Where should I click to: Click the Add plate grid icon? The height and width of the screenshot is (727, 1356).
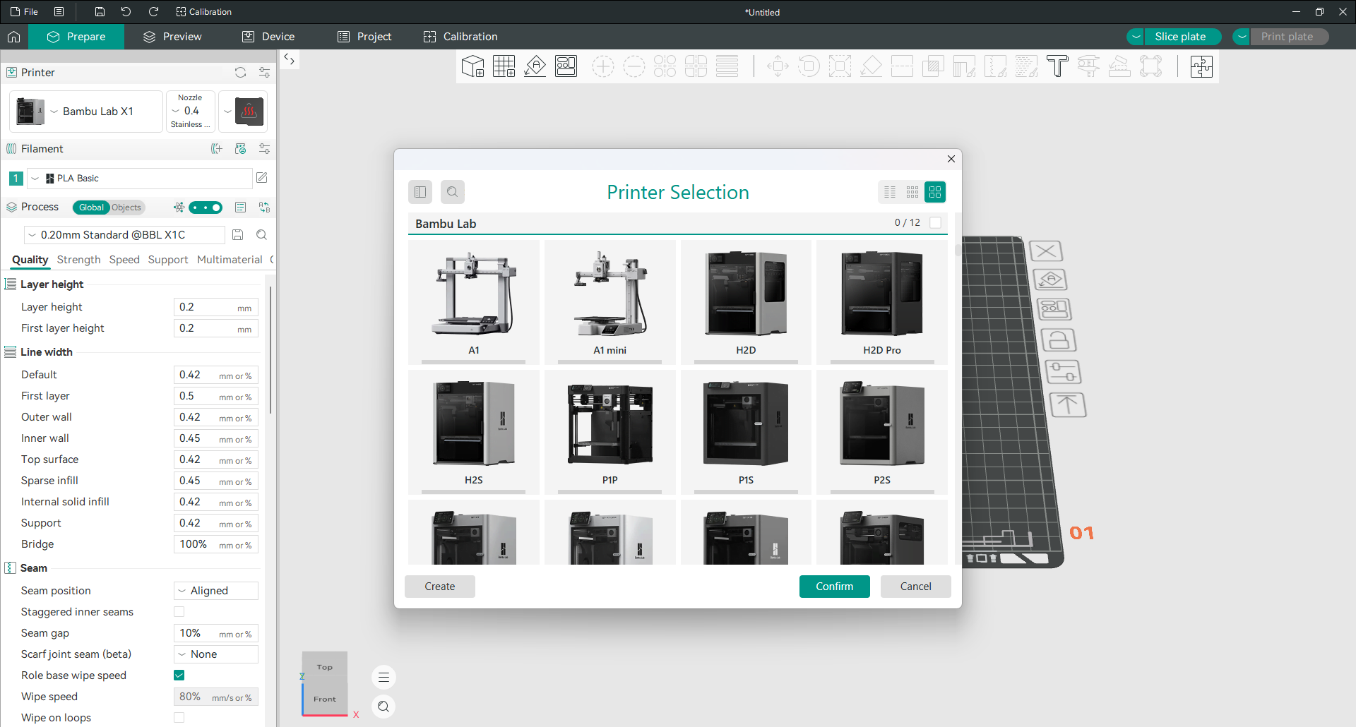coord(504,66)
